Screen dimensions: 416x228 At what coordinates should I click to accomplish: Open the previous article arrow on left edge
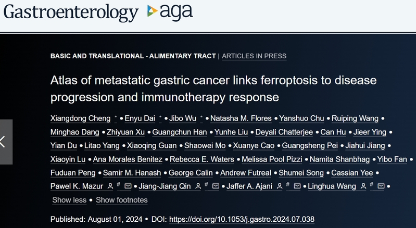pos(6,142)
